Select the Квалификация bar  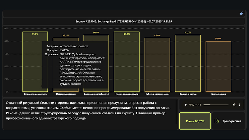pyautogui.click(x=218, y=67)
